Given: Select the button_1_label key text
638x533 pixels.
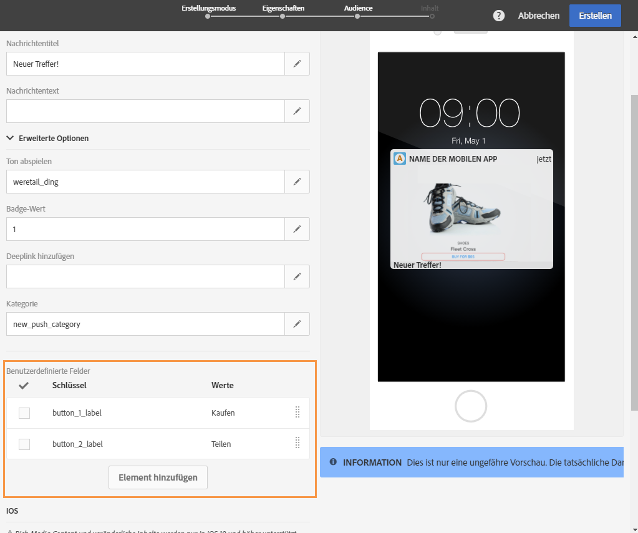Looking at the screenshot, I should point(77,413).
